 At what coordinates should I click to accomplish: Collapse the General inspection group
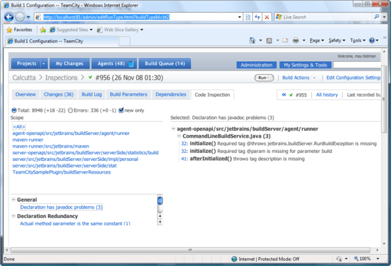tap(14, 199)
